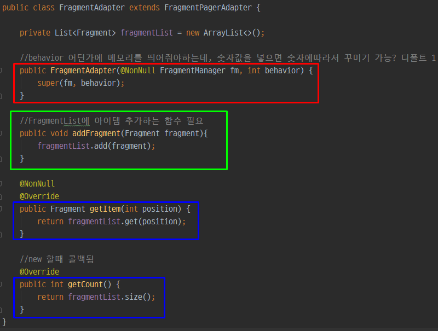Click 'position' parameter in getItem signature
The height and width of the screenshot is (331, 438).
click(160, 209)
